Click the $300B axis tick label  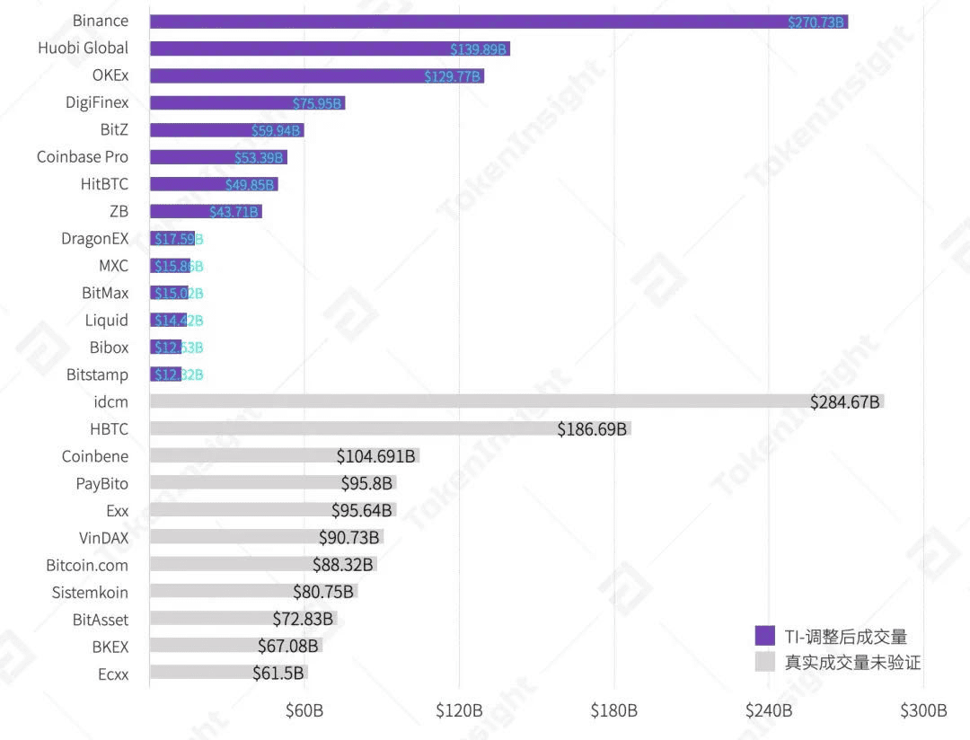923,710
